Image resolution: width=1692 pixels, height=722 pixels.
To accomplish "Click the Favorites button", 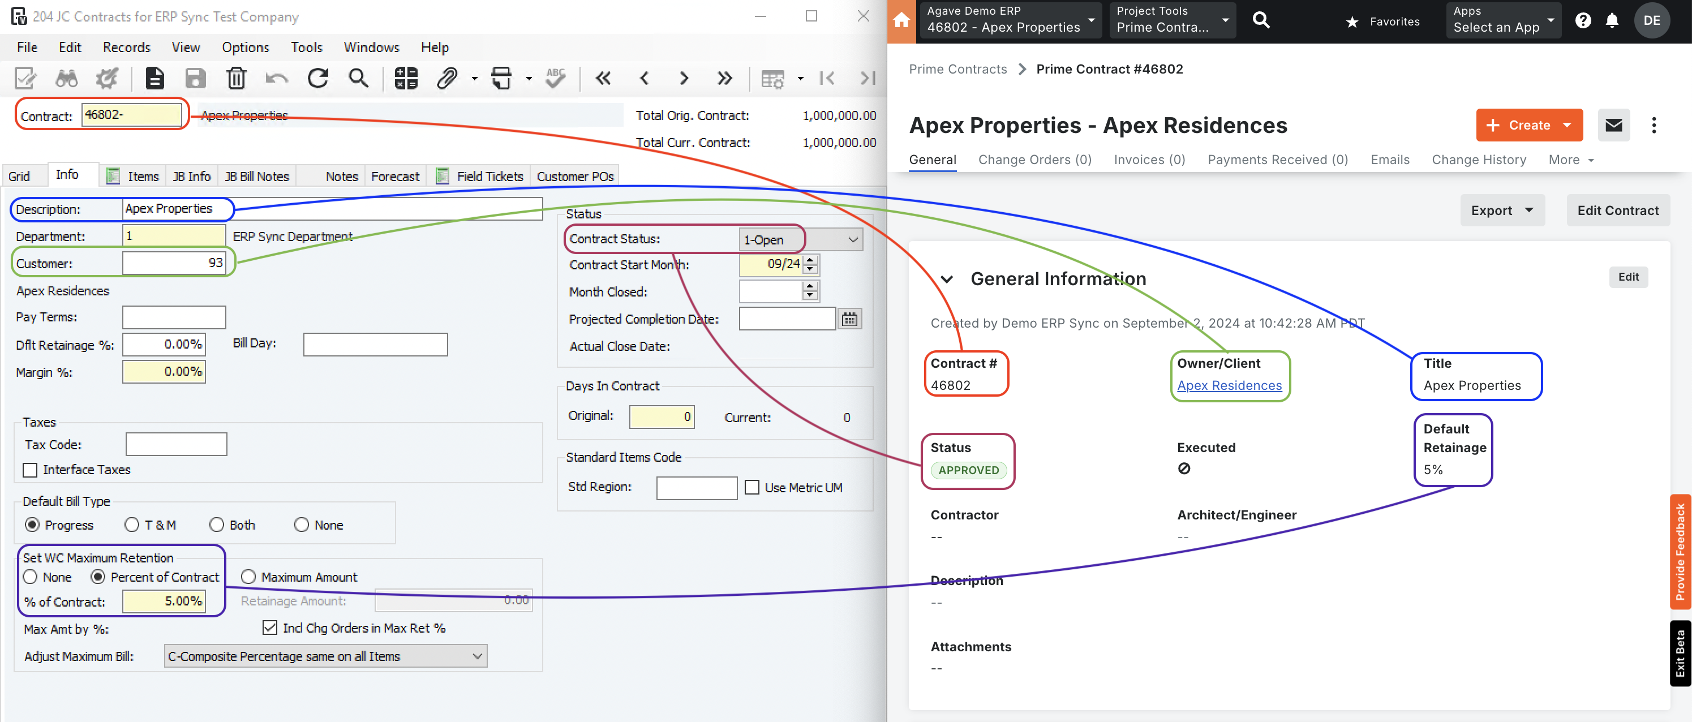I will click(x=1382, y=21).
